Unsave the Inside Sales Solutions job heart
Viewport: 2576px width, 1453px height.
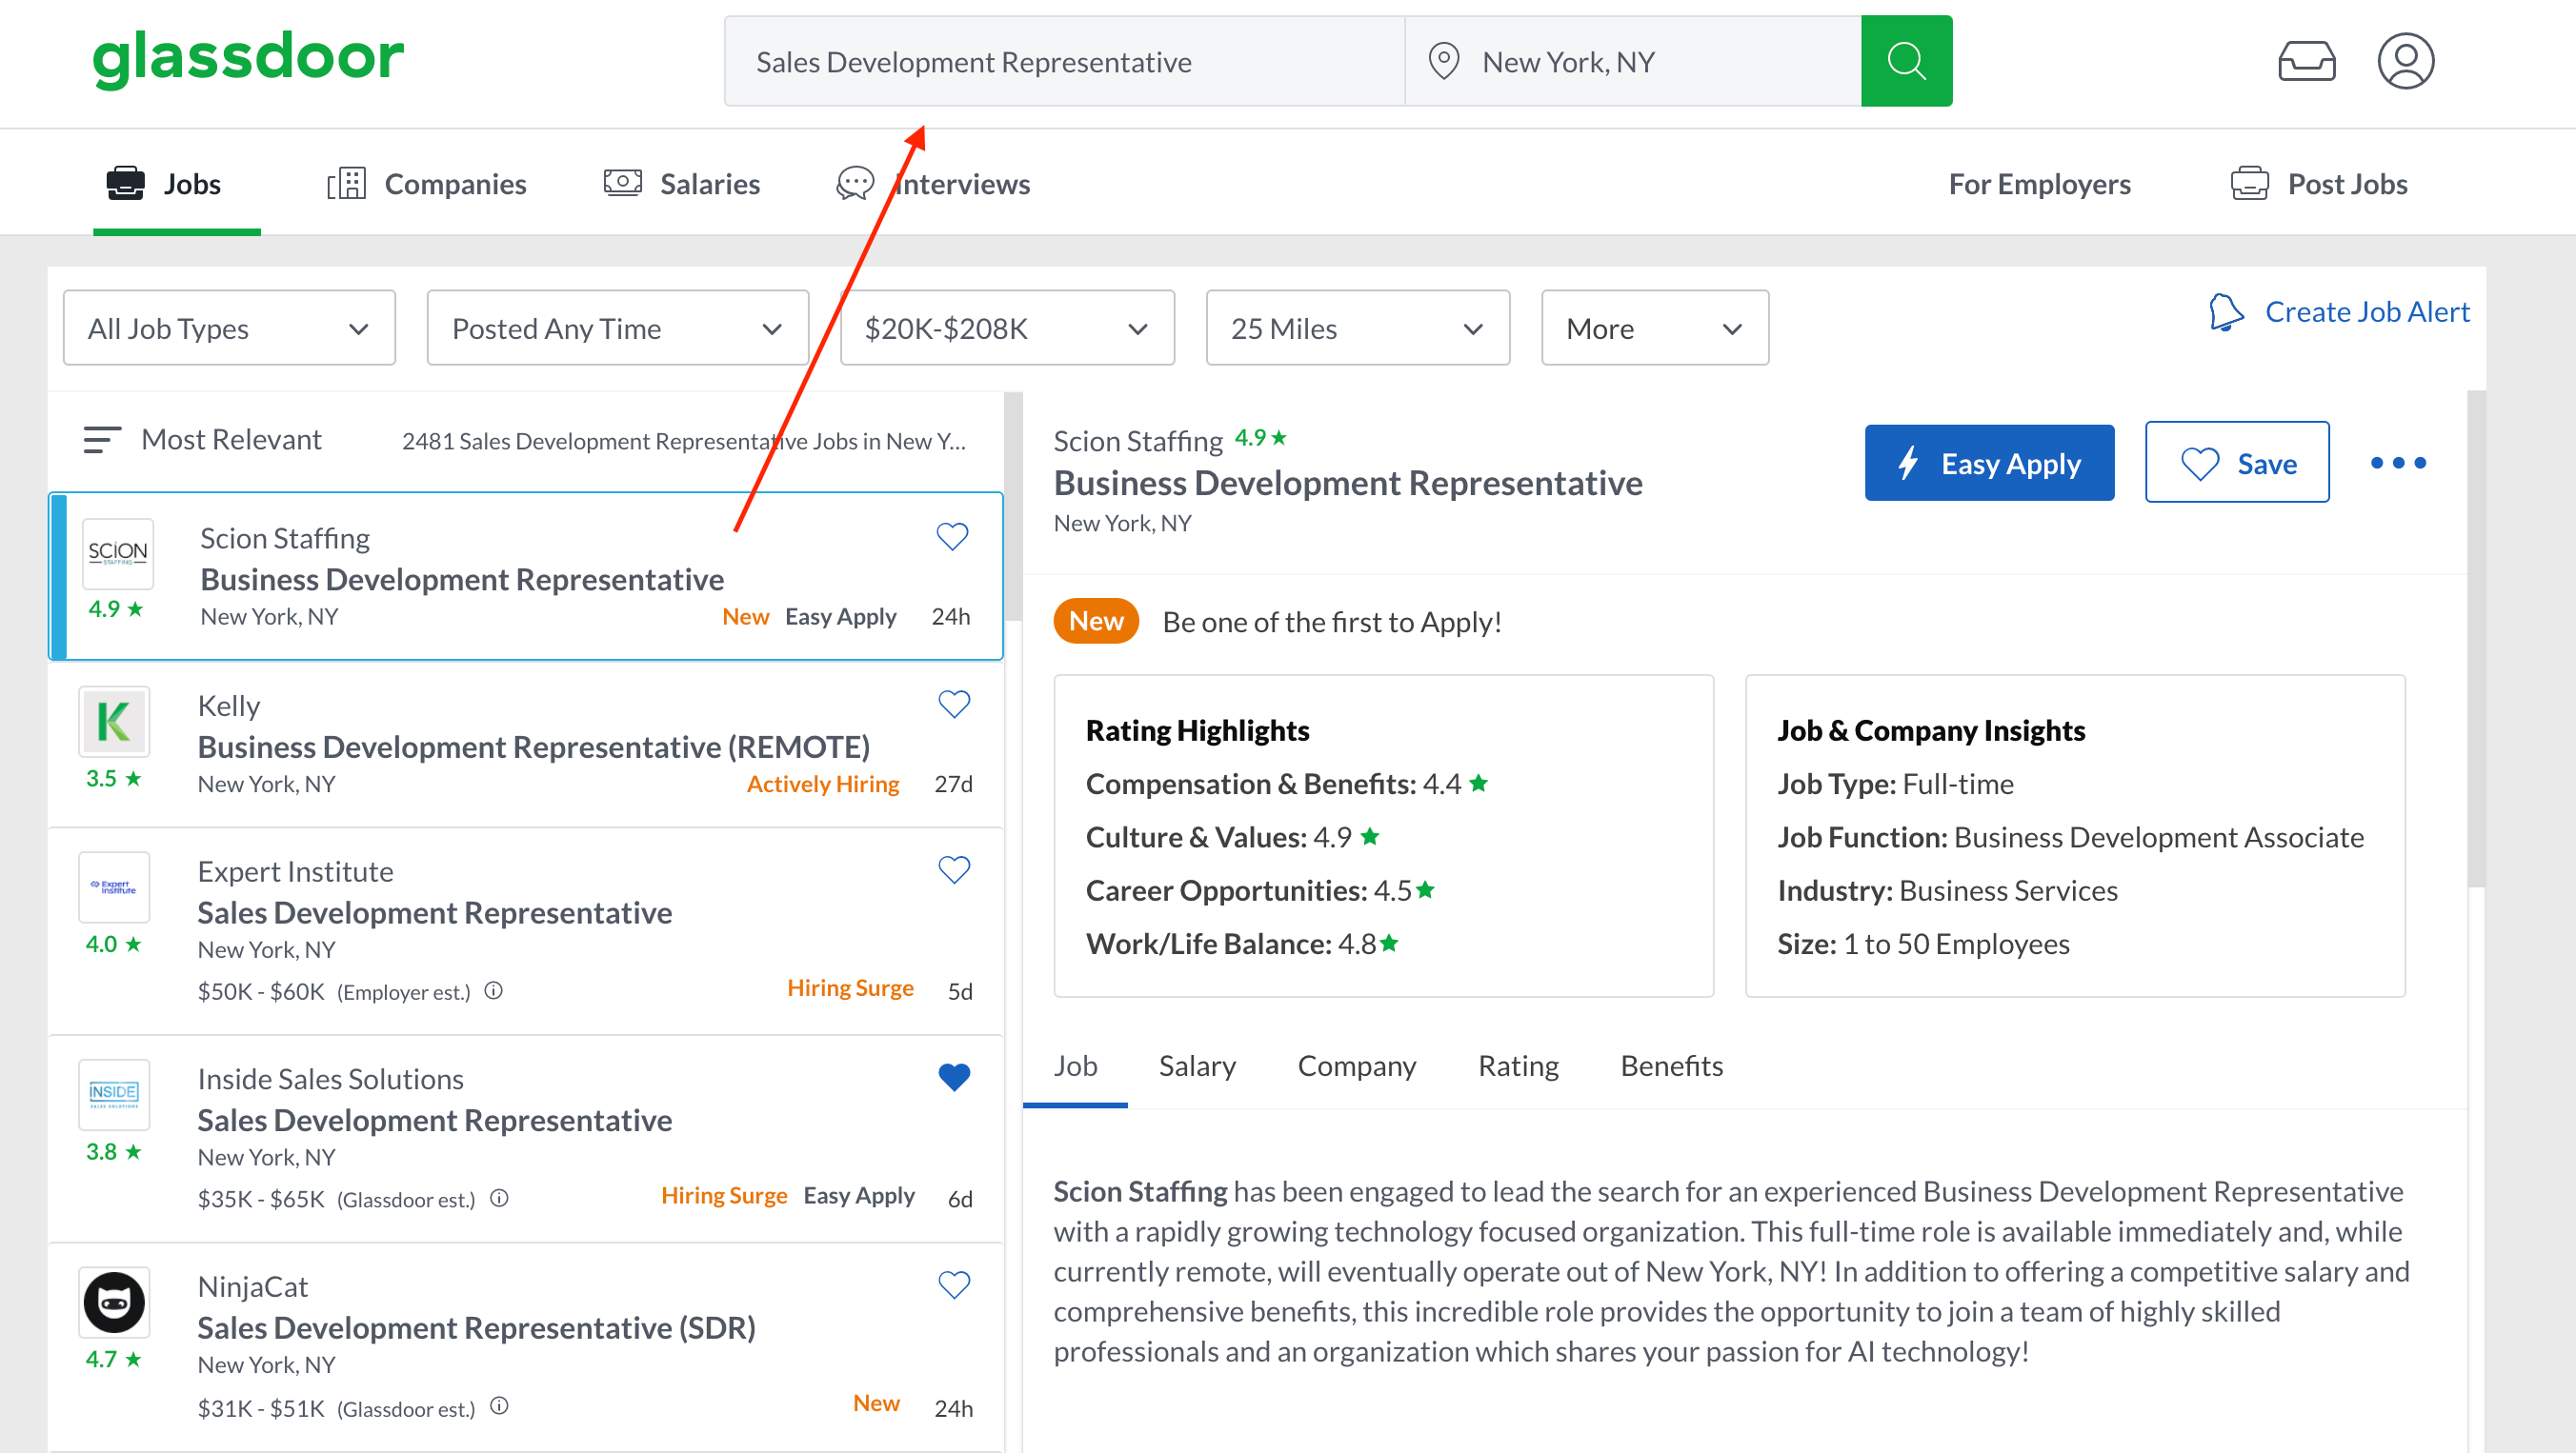click(954, 1076)
